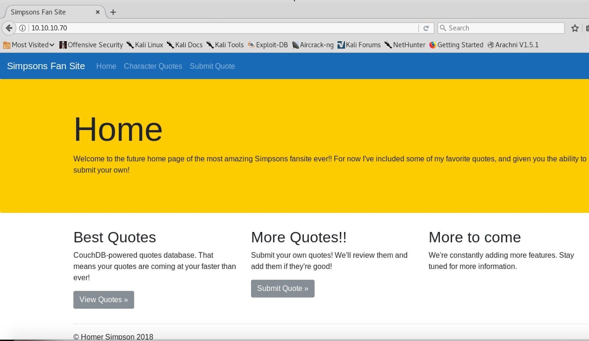Open the Kali Tools bookmark label
The height and width of the screenshot is (341, 589).
pos(229,45)
